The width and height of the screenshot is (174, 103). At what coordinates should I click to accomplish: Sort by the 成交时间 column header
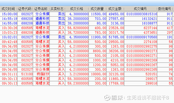pos(8,9)
